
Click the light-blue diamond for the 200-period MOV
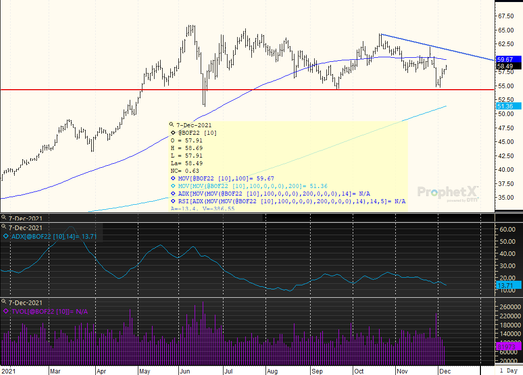tap(172, 186)
